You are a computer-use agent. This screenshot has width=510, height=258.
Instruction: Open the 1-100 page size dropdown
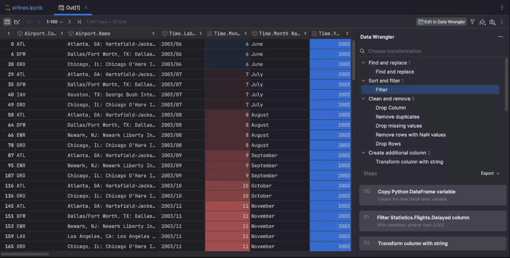54,22
